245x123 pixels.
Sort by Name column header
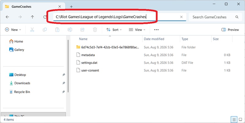pos(83,39)
